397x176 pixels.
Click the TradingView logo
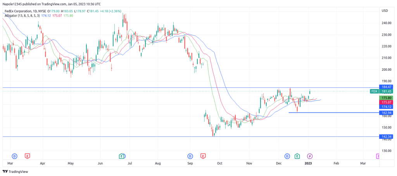coord(16,171)
